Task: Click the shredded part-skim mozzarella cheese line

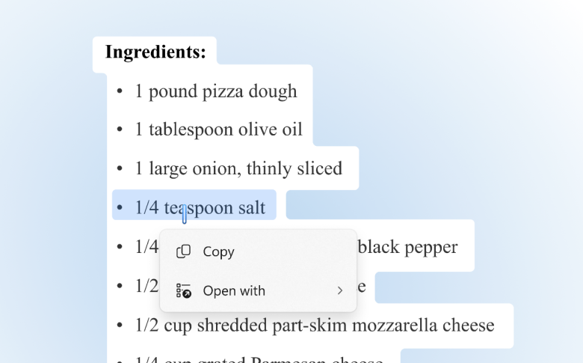Action: point(314,325)
